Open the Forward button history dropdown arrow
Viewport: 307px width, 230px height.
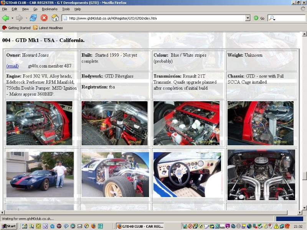coord(26,18)
